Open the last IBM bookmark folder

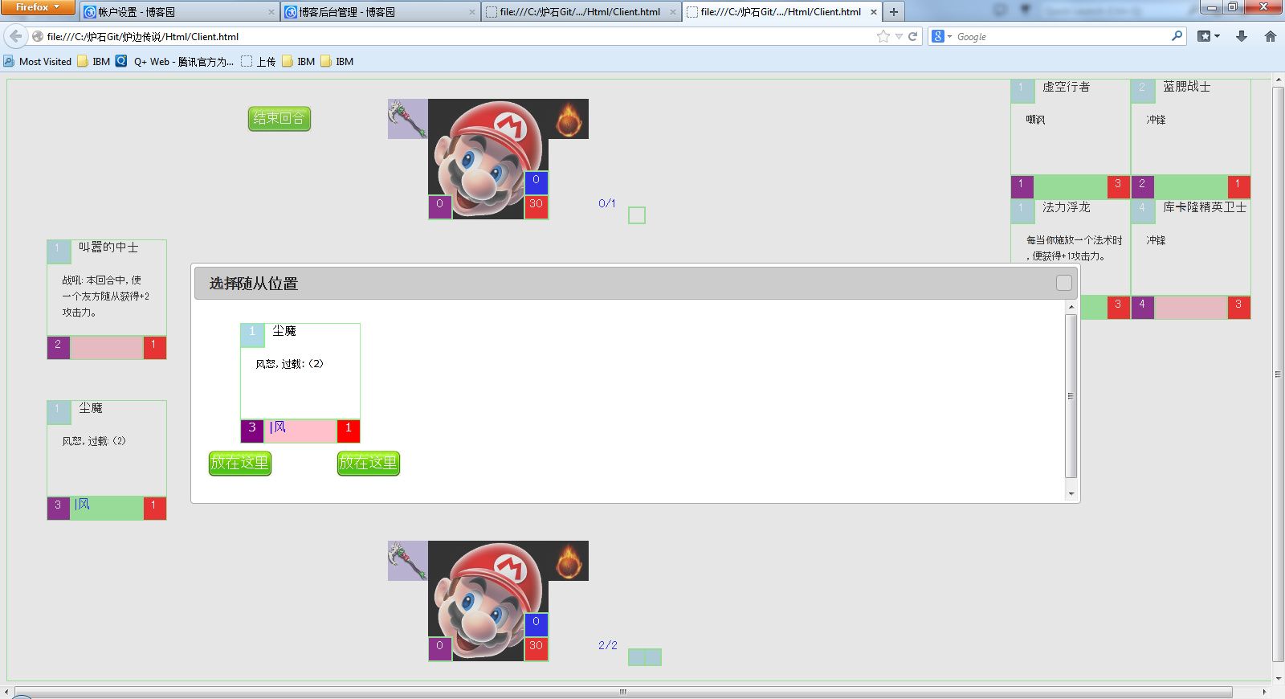pos(337,61)
